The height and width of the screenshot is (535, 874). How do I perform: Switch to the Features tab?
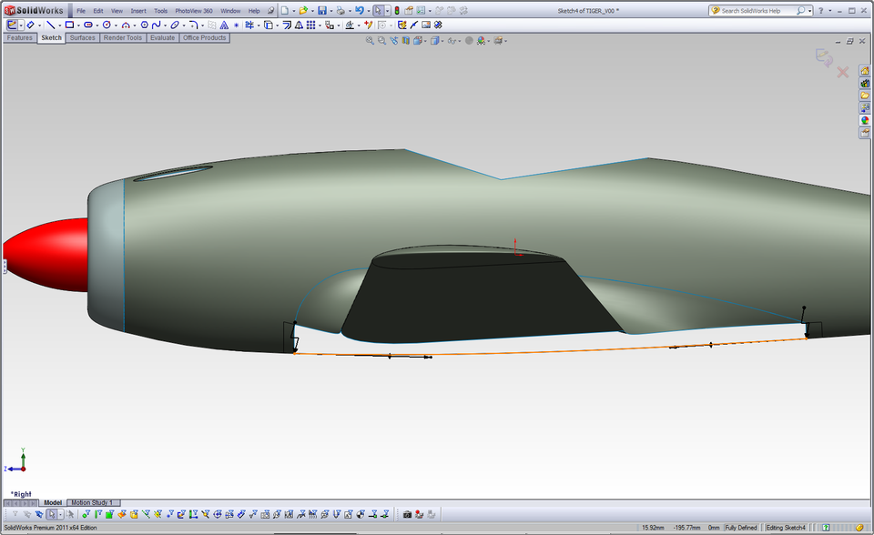click(x=18, y=38)
